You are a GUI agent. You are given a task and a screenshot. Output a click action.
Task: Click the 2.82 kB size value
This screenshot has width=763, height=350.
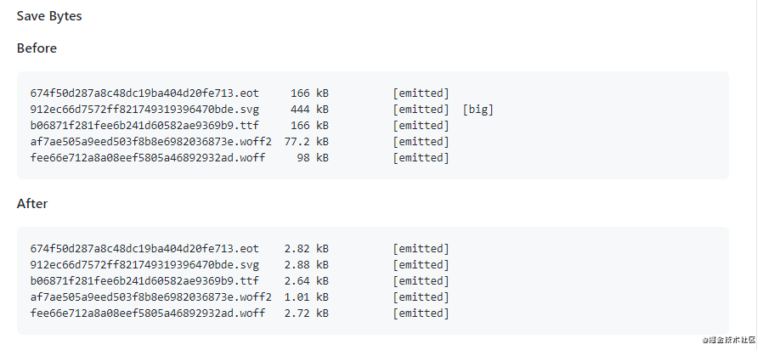[307, 248]
